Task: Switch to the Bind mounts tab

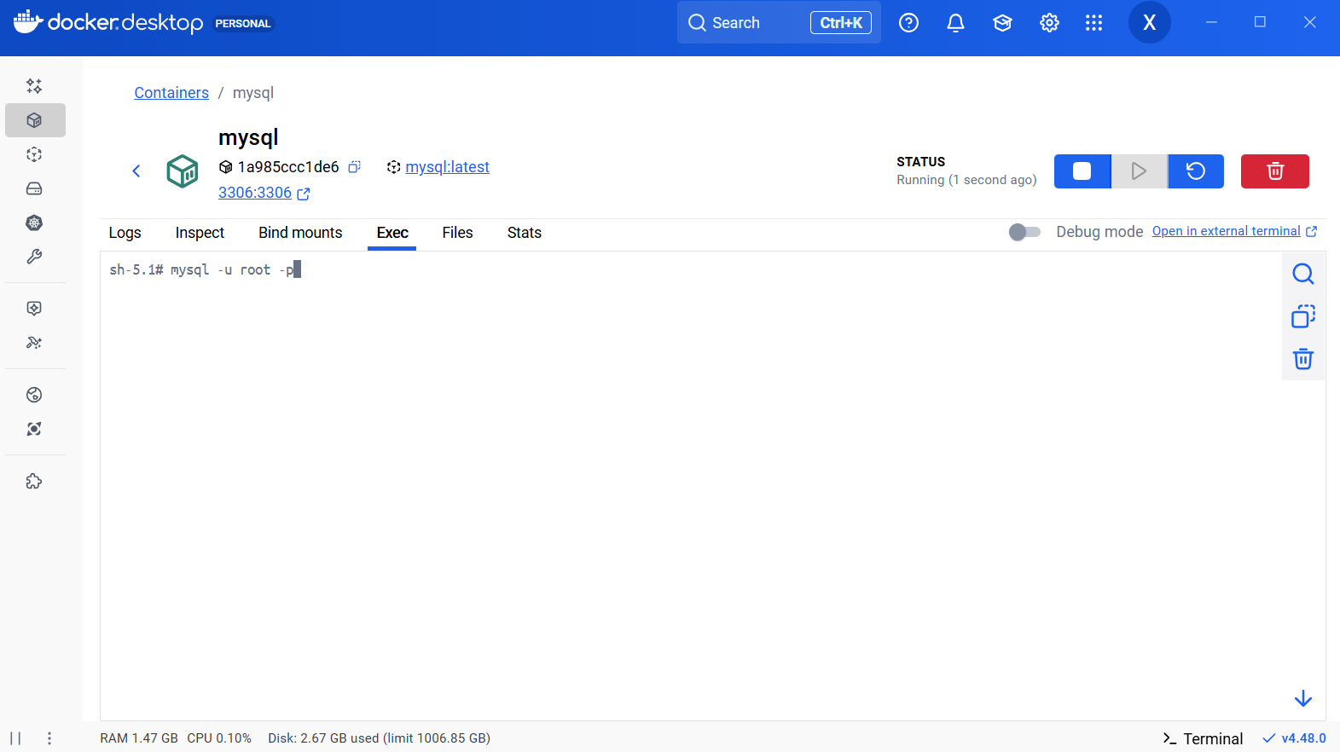Action: pos(300,233)
